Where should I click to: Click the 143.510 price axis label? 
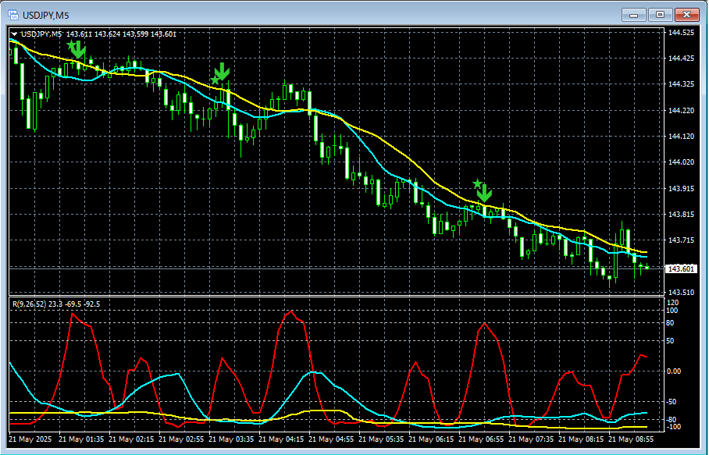(x=682, y=292)
